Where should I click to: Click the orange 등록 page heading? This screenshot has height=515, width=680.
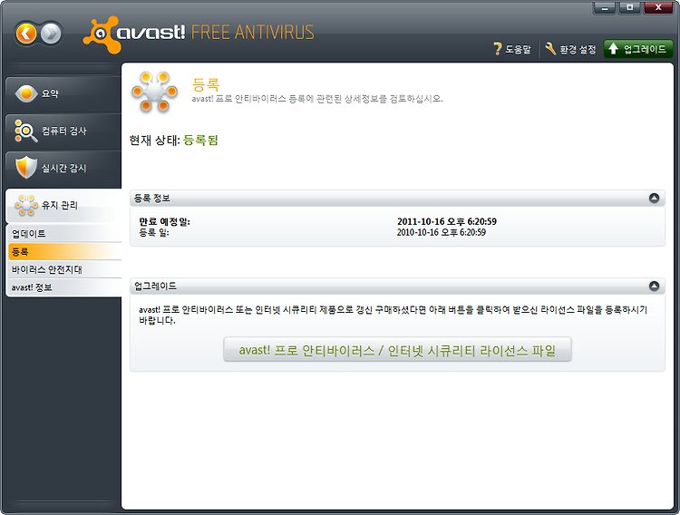coord(206,84)
